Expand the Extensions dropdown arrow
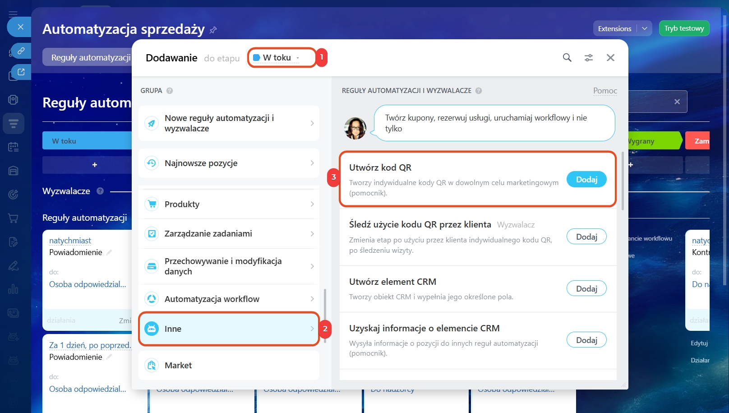This screenshot has height=413, width=729. click(645, 28)
